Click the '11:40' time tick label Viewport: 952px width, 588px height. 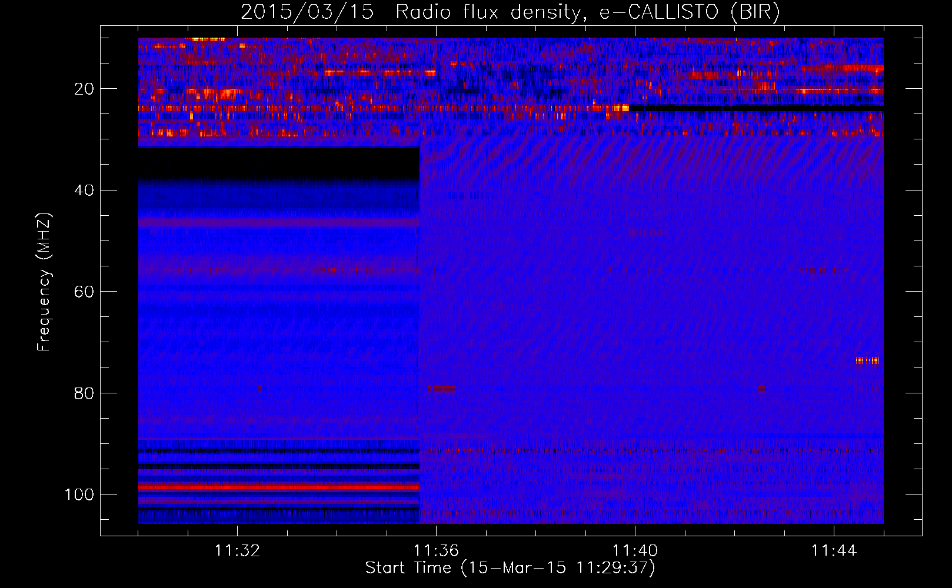click(x=635, y=551)
